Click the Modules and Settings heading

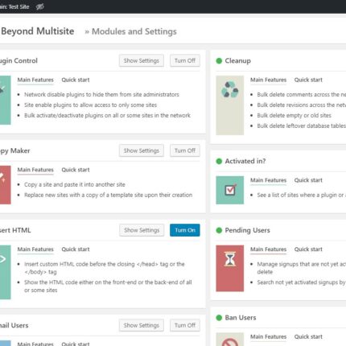(134, 31)
